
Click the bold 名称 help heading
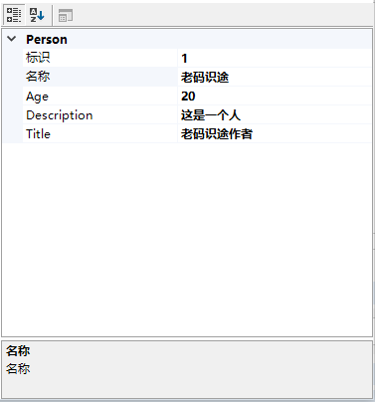(x=18, y=350)
